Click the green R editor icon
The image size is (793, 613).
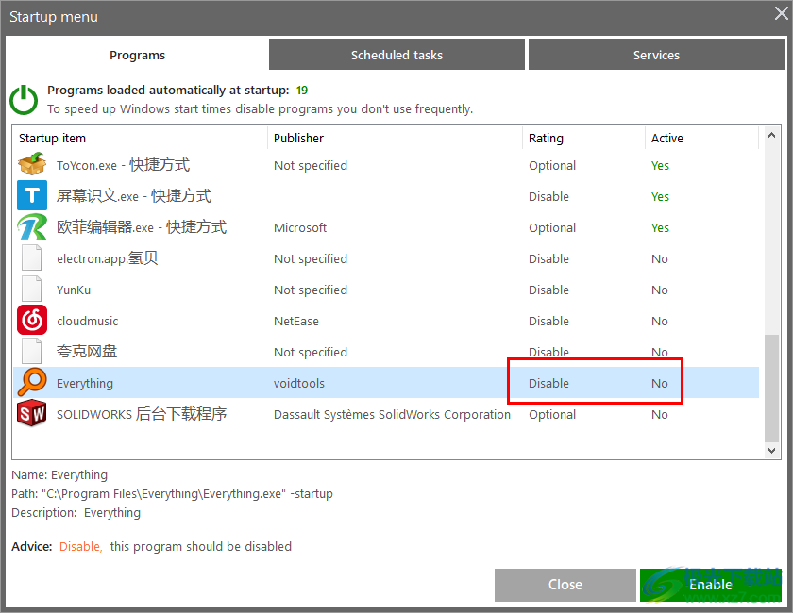click(32, 227)
